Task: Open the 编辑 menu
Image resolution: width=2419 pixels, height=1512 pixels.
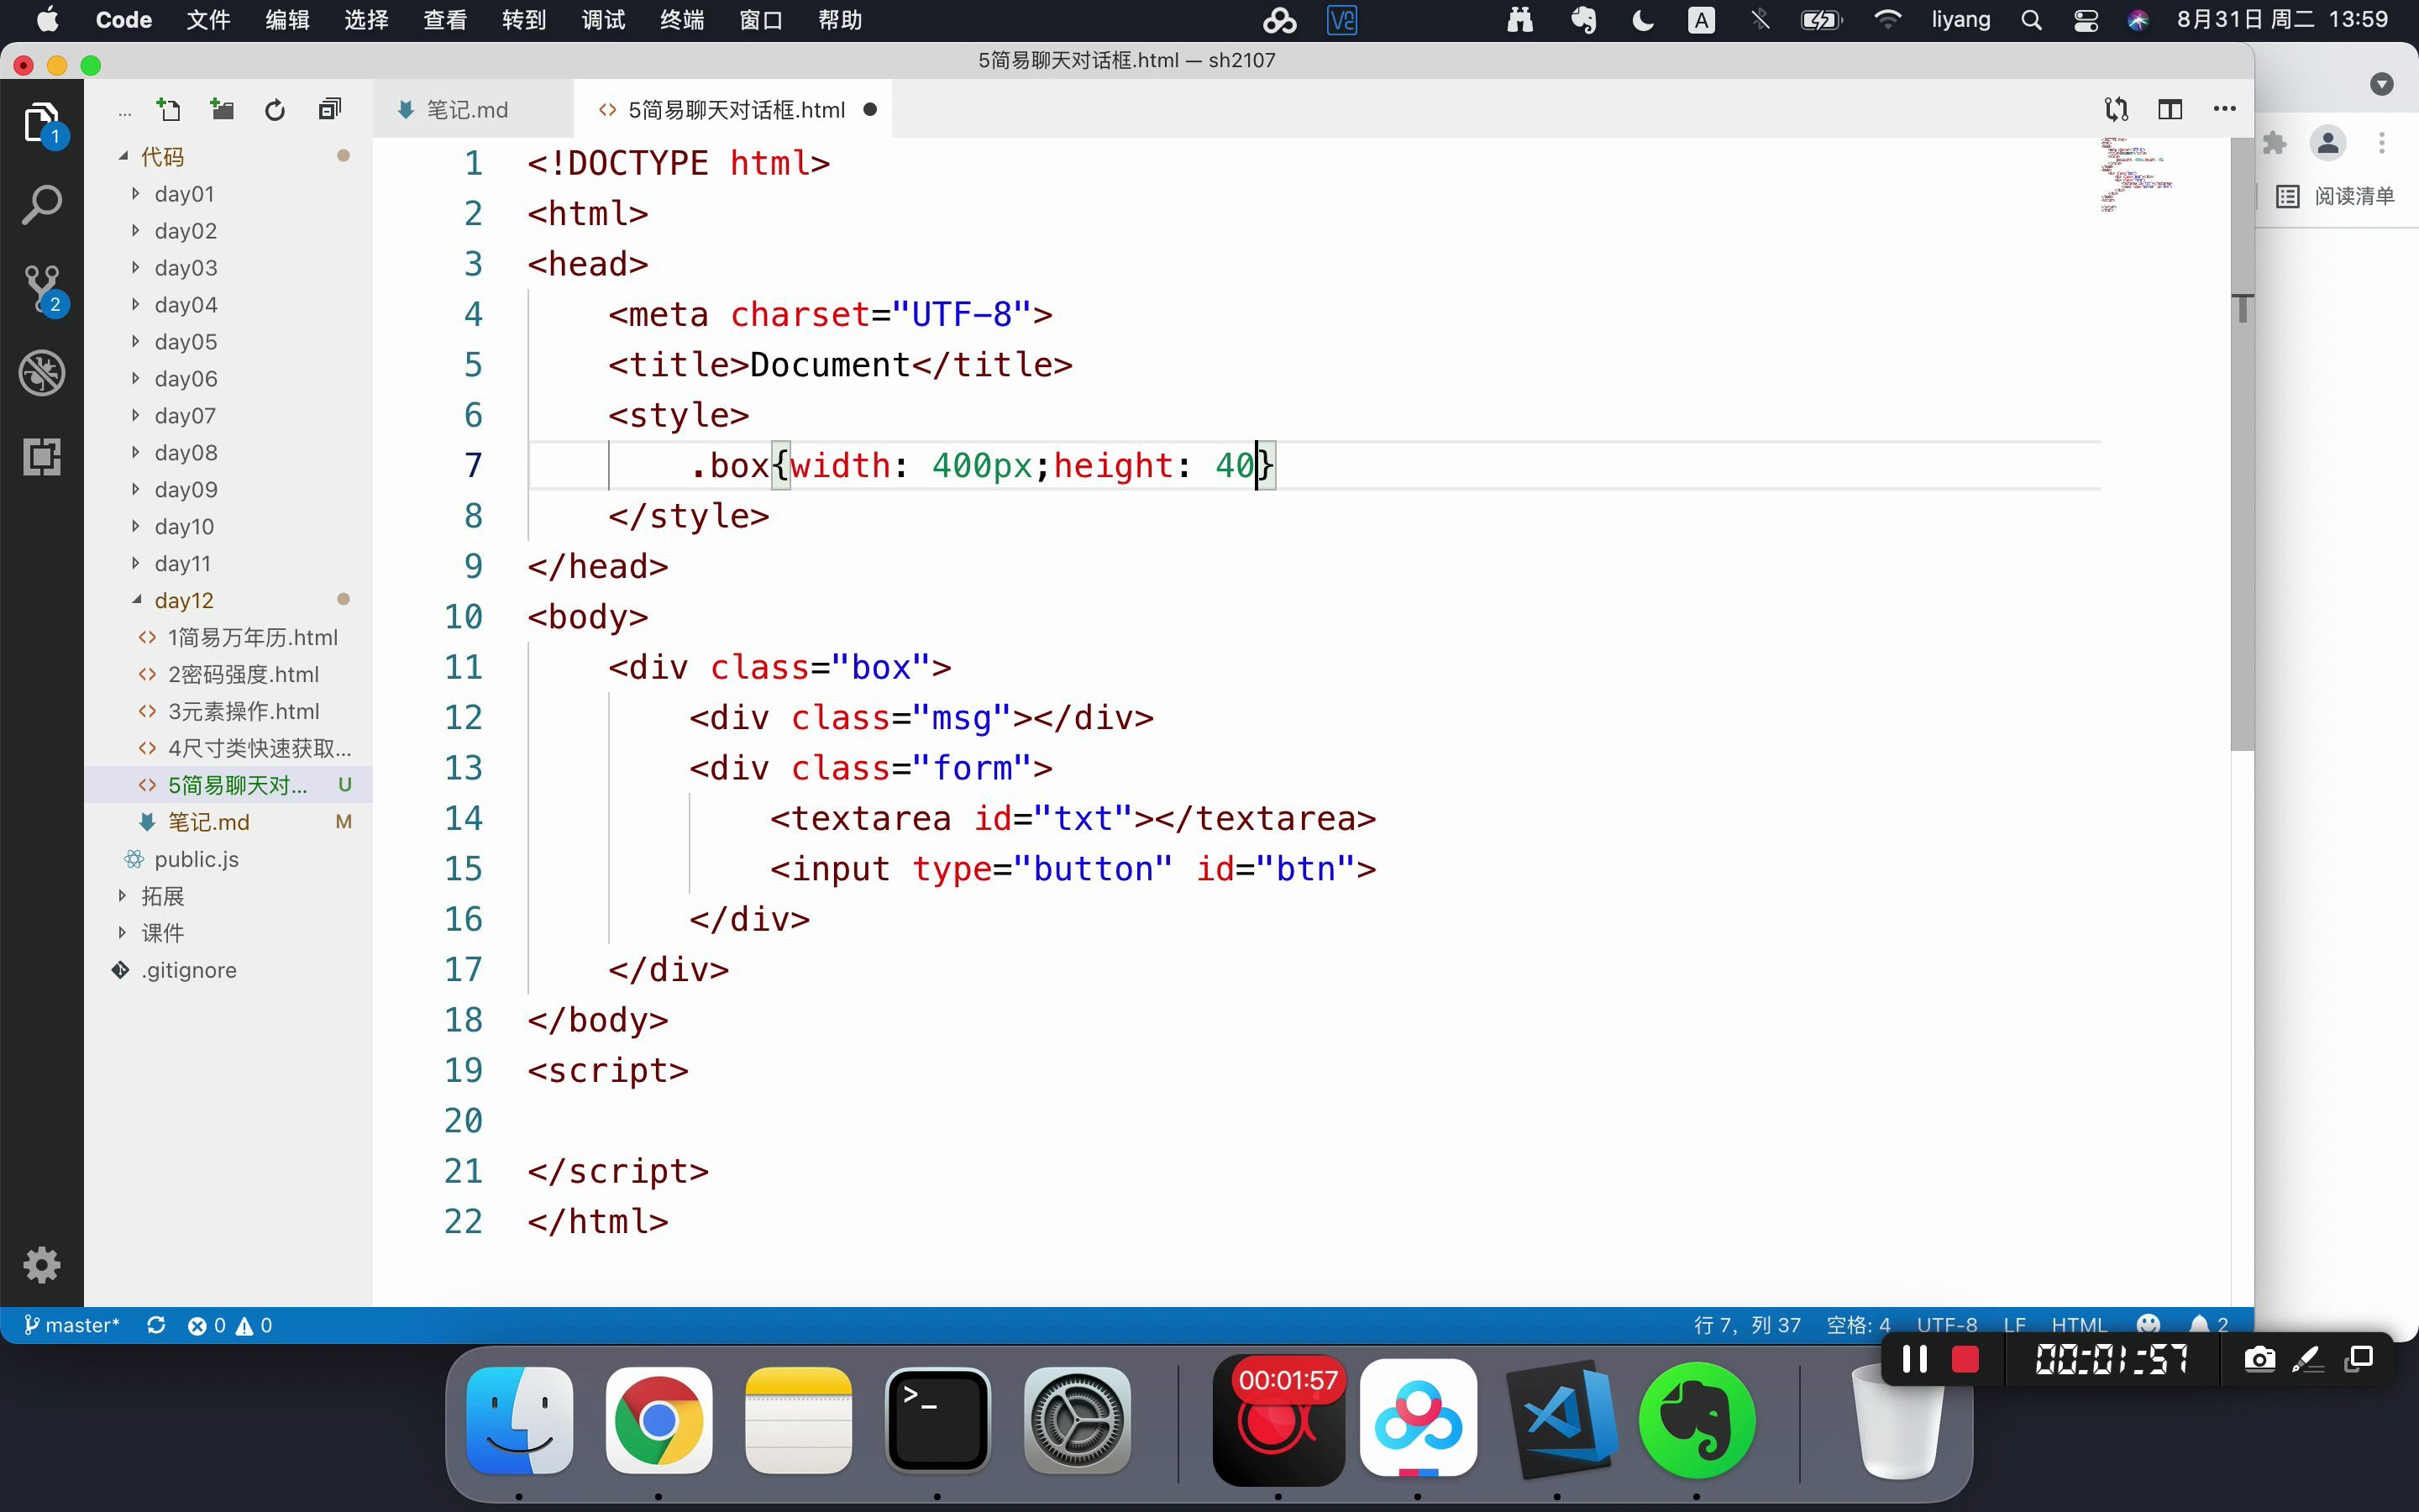Action: [x=287, y=20]
